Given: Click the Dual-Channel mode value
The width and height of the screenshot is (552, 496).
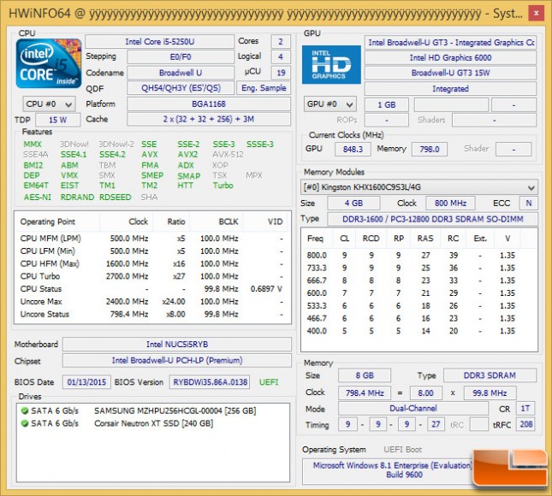Looking at the screenshot, I should click(x=413, y=408).
